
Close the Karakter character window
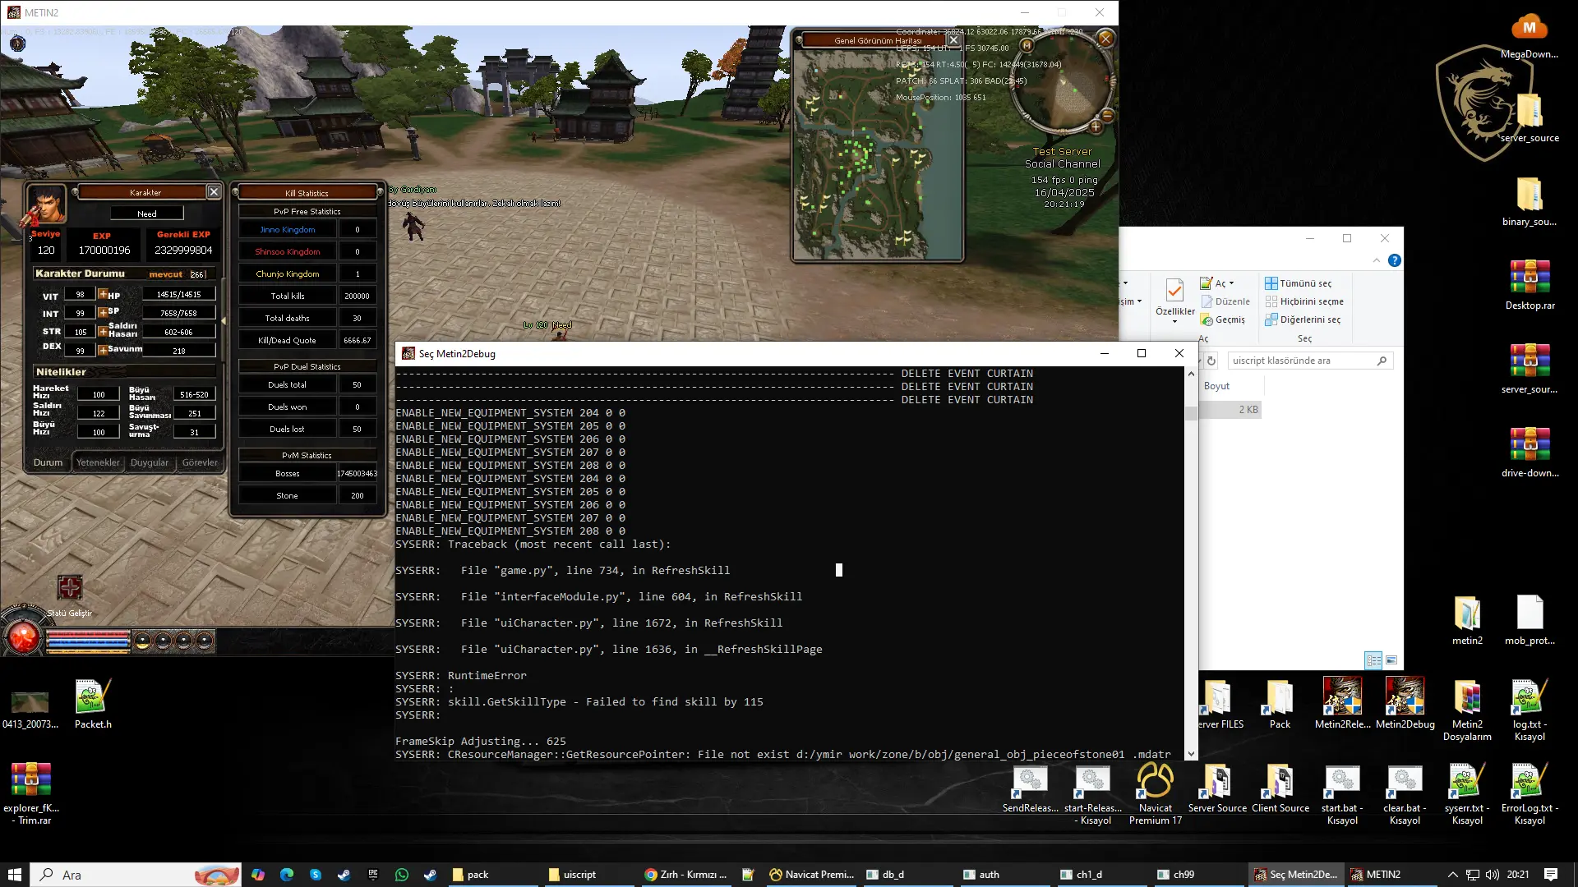[x=214, y=191]
